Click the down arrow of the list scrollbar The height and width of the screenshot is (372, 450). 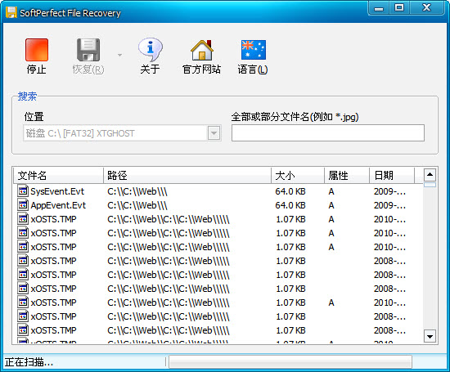pyautogui.click(x=430, y=336)
